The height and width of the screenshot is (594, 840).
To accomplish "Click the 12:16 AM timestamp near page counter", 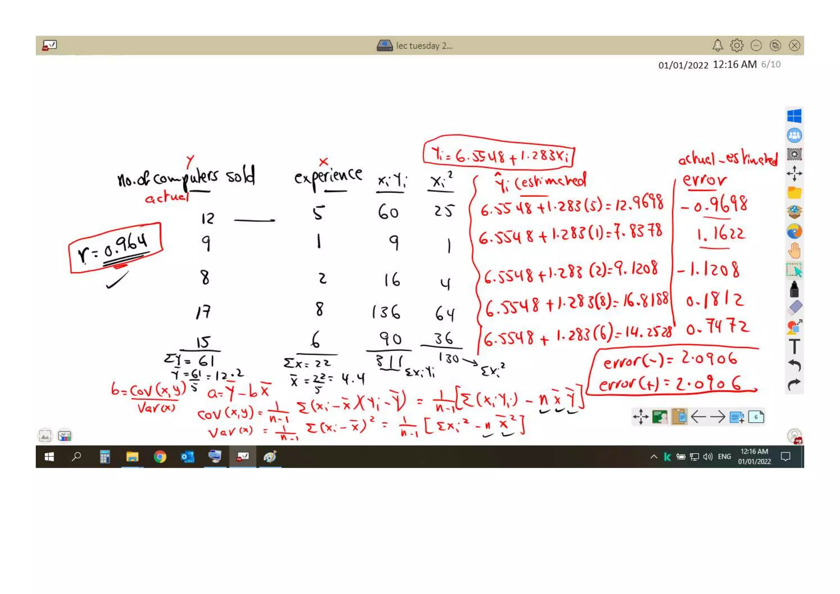I will (x=735, y=64).
